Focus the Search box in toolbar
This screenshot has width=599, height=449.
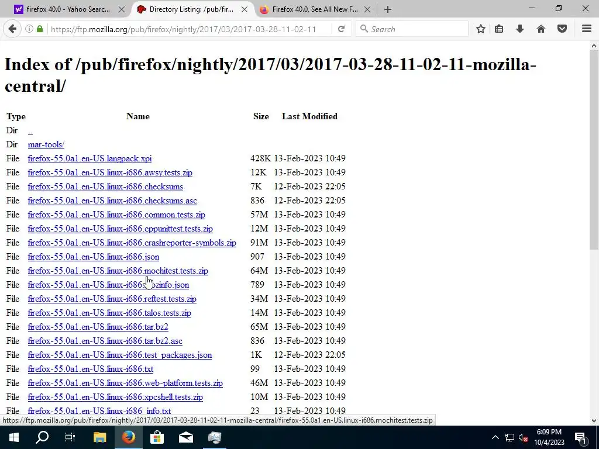point(412,29)
